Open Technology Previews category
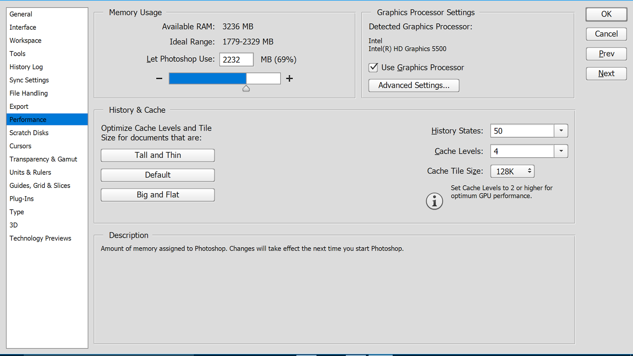The height and width of the screenshot is (356, 633). click(x=47, y=238)
